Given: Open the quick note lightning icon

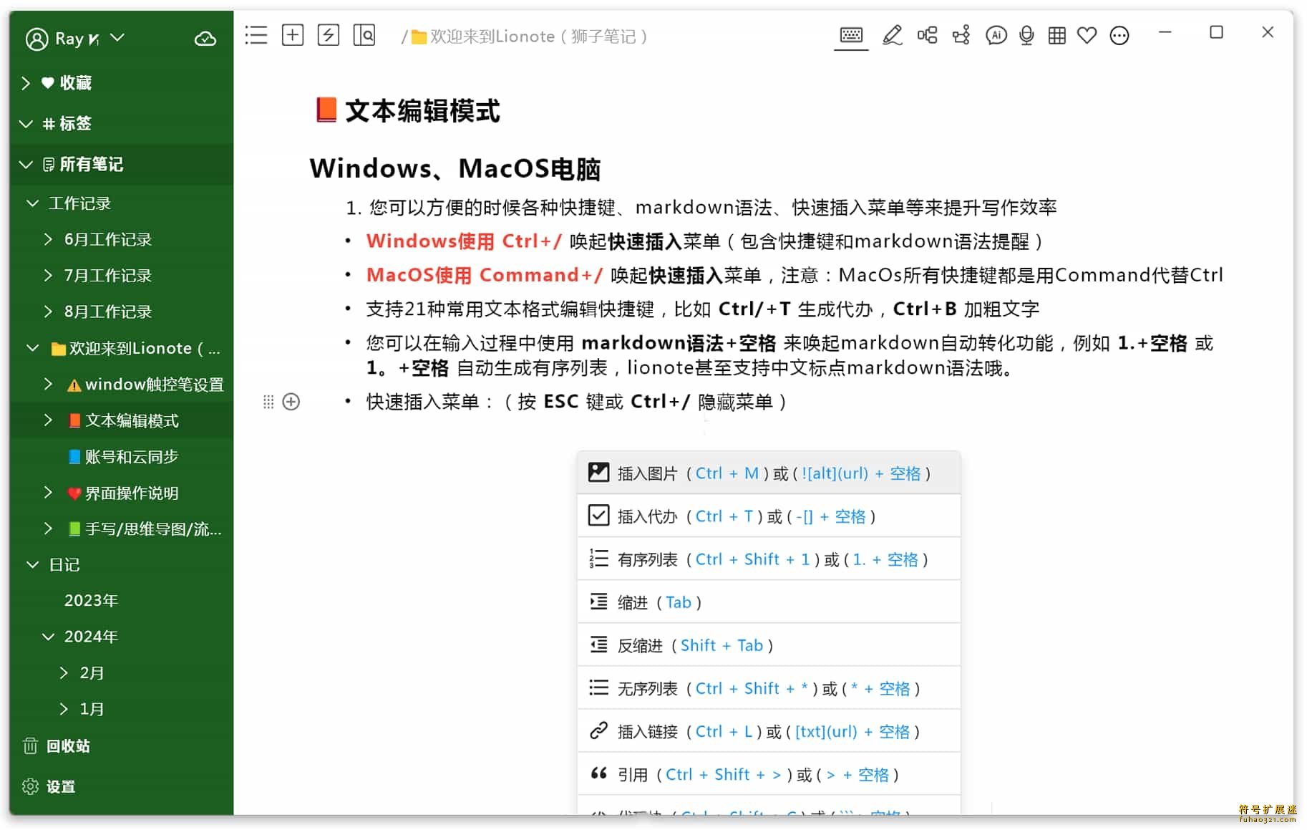Looking at the screenshot, I should tap(328, 35).
